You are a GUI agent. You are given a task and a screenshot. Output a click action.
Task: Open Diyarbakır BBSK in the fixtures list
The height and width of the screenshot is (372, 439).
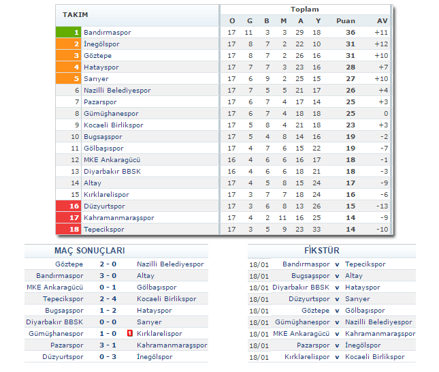(x=301, y=287)
